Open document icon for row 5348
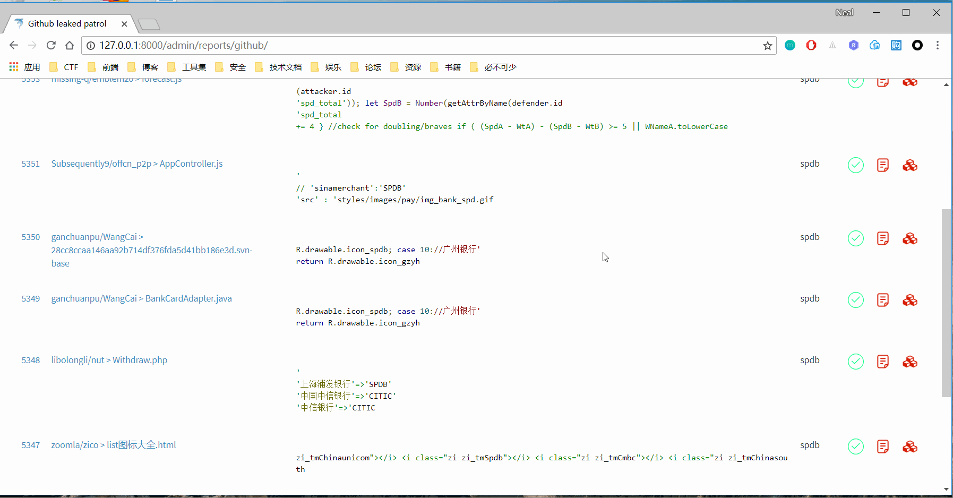Viewport: 953px width, 498px height. pos(883,362)
